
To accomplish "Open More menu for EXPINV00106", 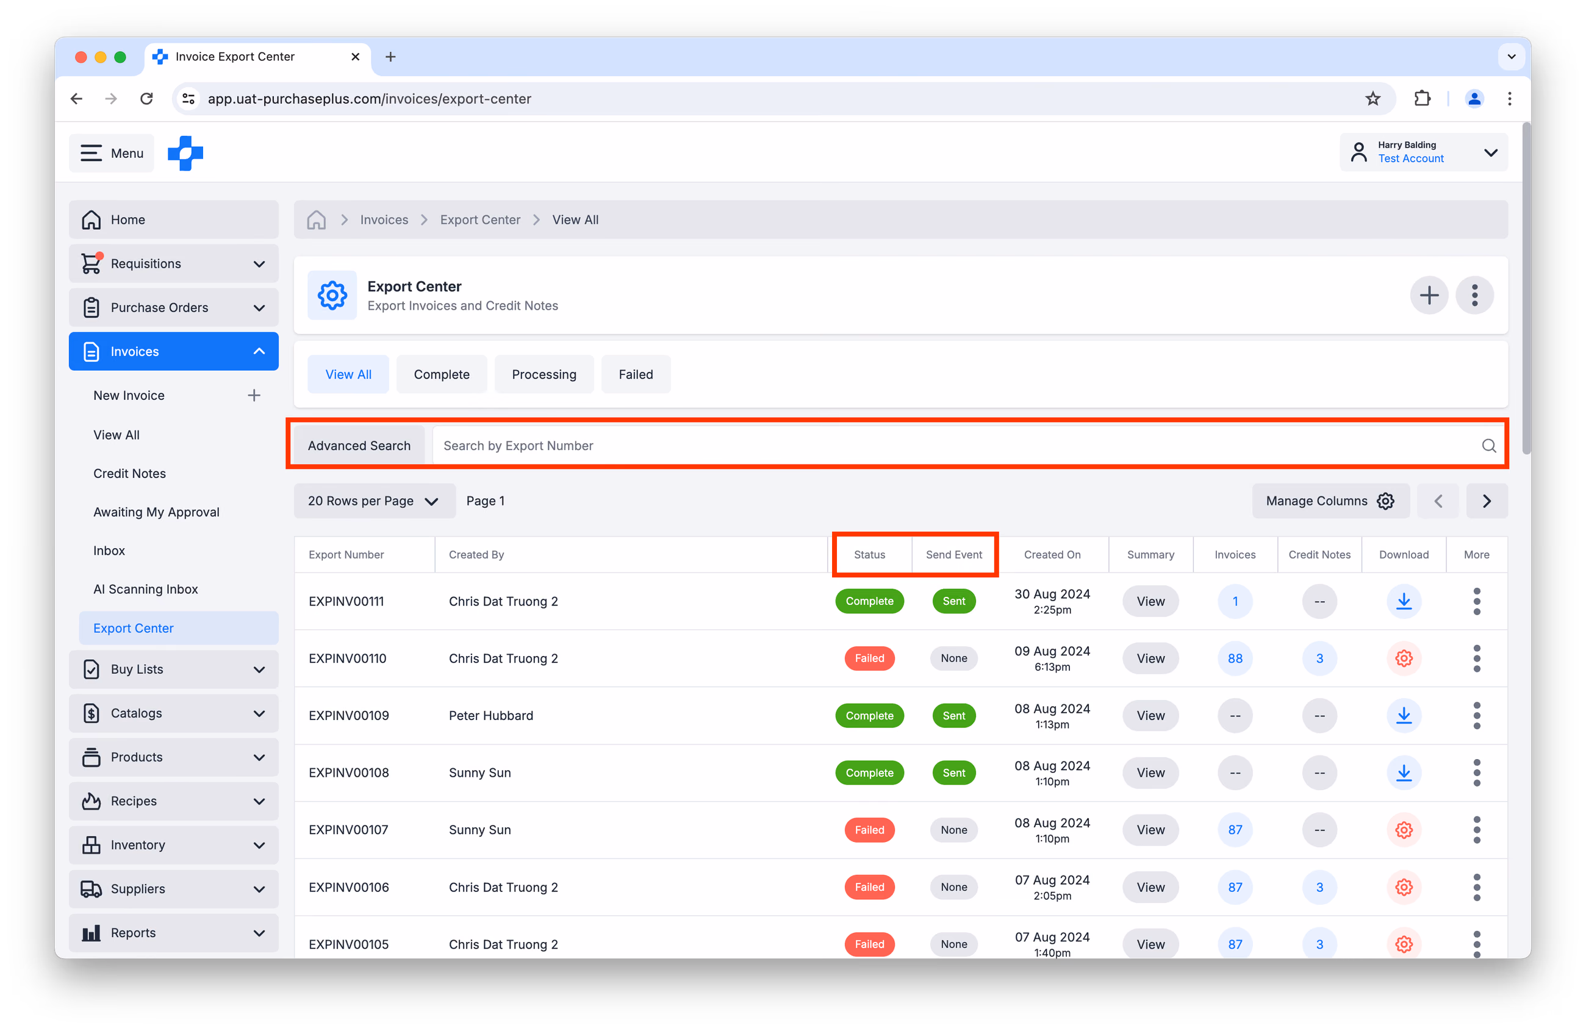I will click(1477, 887).
